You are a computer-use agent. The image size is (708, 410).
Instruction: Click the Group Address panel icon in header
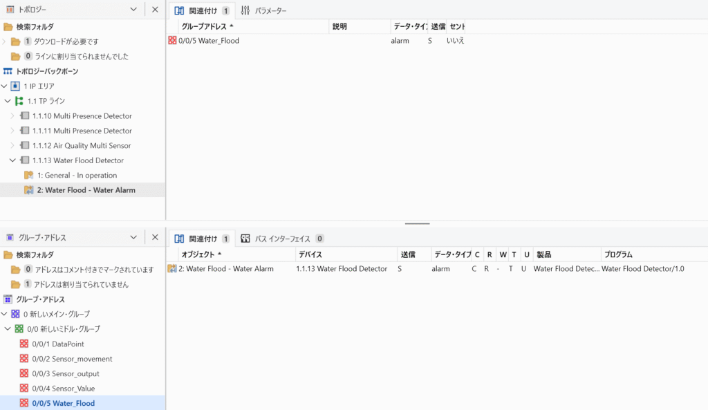point(10,238)
